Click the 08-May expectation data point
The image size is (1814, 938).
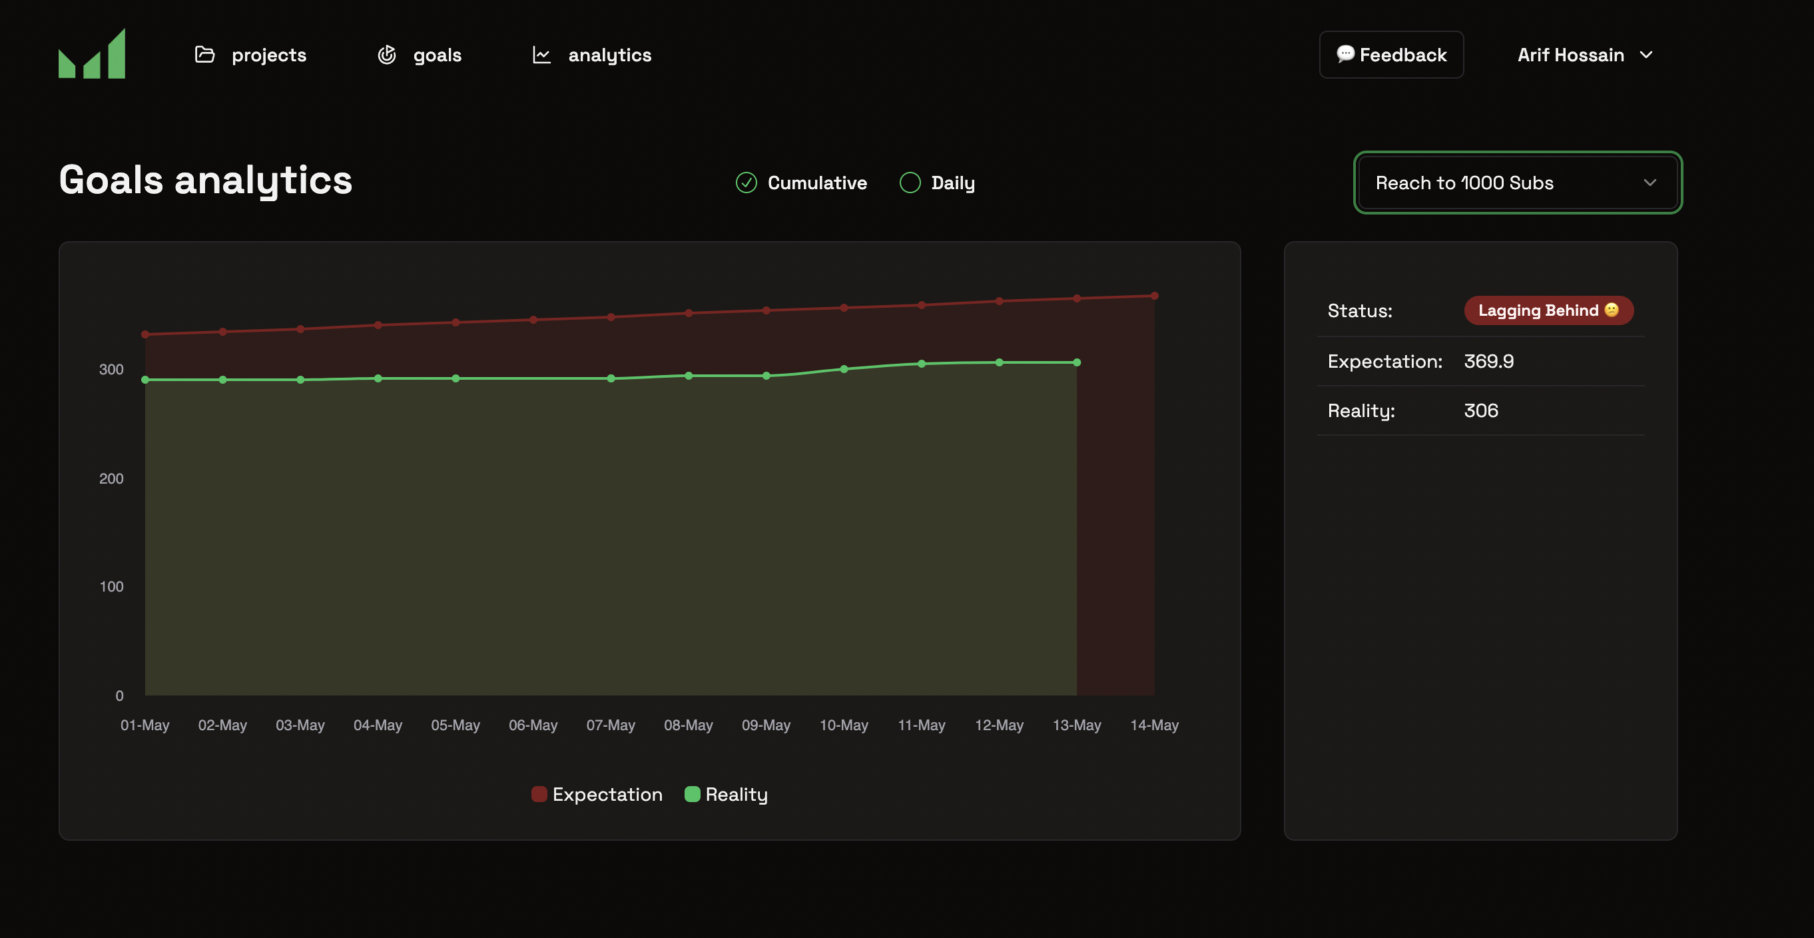point(689,313)
